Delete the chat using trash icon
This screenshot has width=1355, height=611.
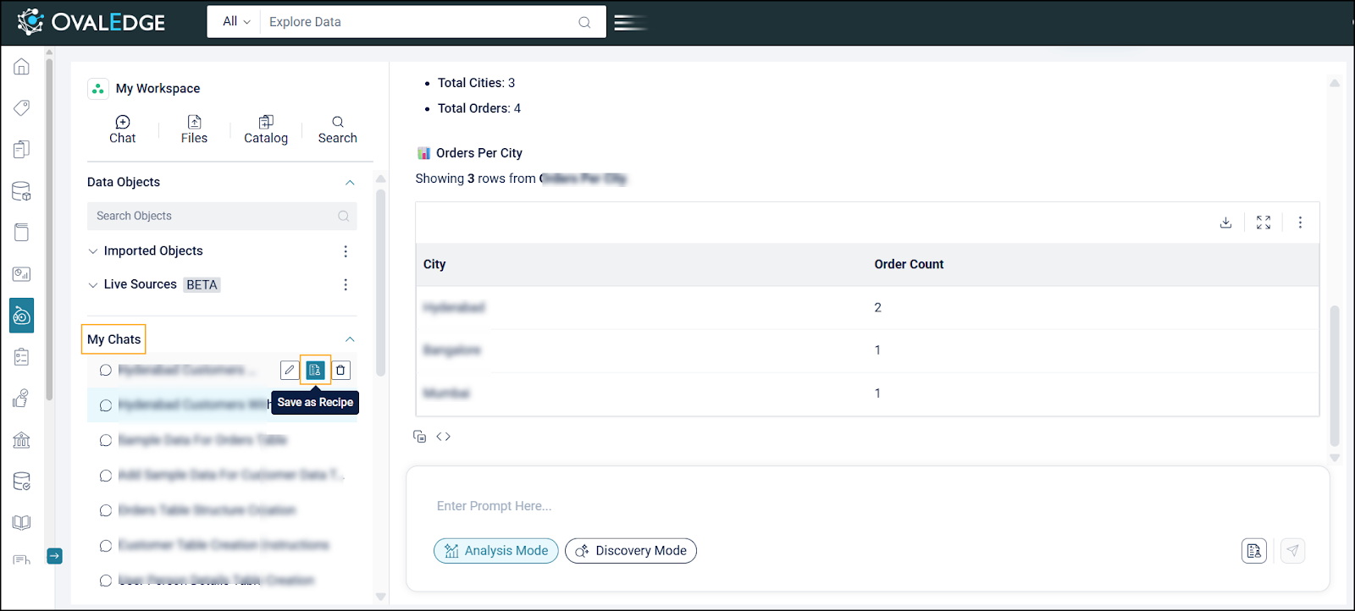click(340, 370)
